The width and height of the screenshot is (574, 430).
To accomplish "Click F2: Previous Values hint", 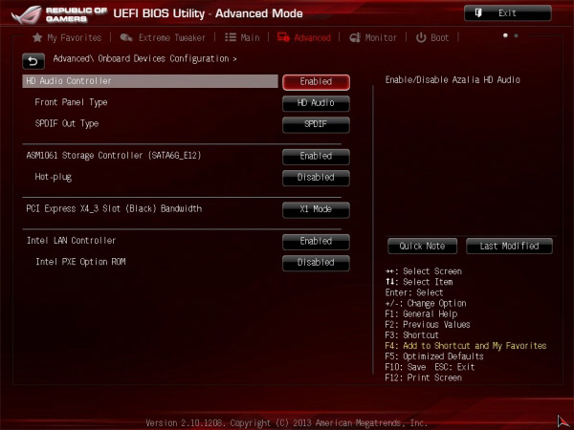I will tap(428, 324).
